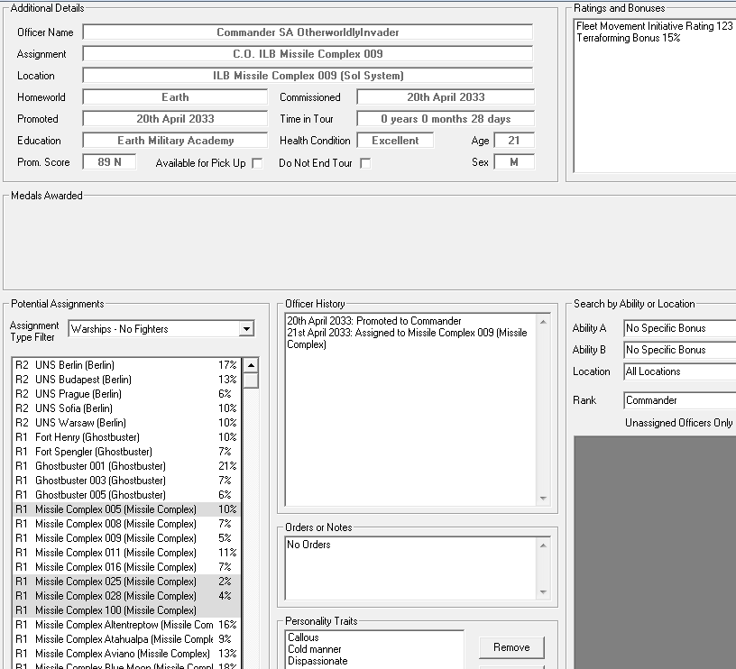Image resolution: width=736 pixels, height=669 pixels.
Task: Select Ghostbuster 001 assignment row
Action: tap(126, 466)
